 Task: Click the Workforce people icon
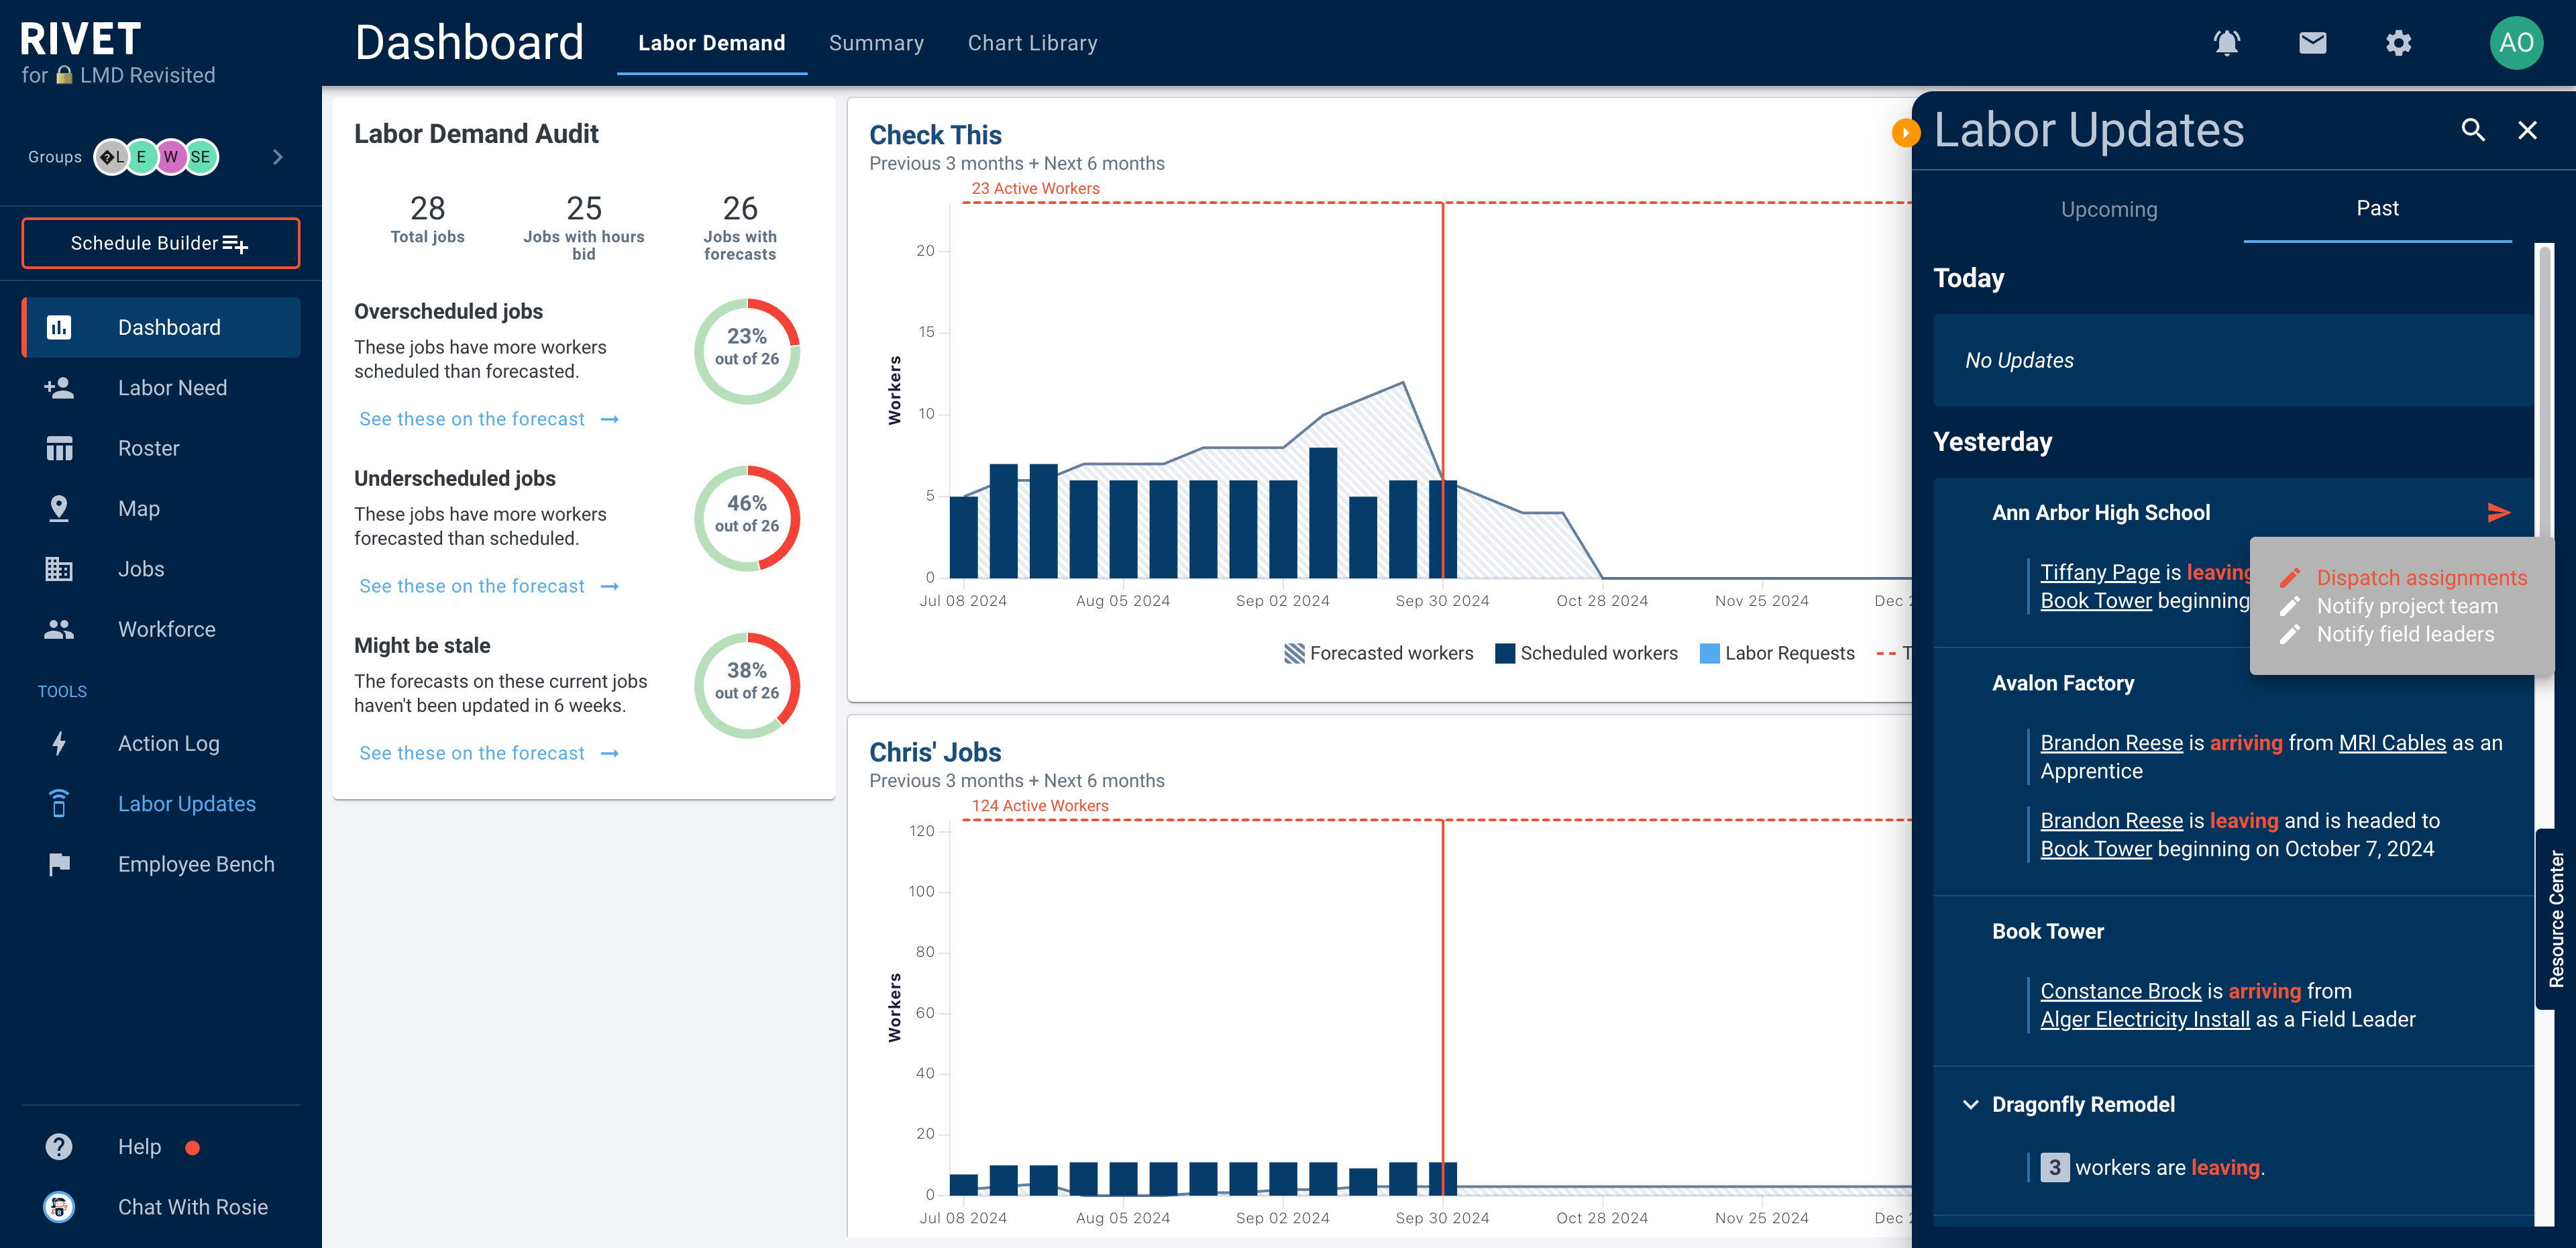(59, 629)
